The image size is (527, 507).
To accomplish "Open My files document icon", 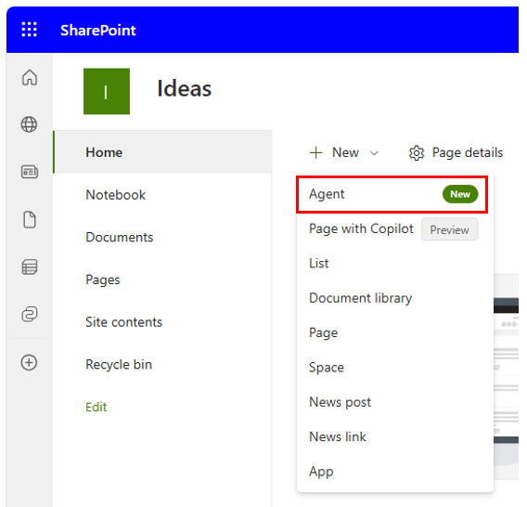I will pos(30,220).
